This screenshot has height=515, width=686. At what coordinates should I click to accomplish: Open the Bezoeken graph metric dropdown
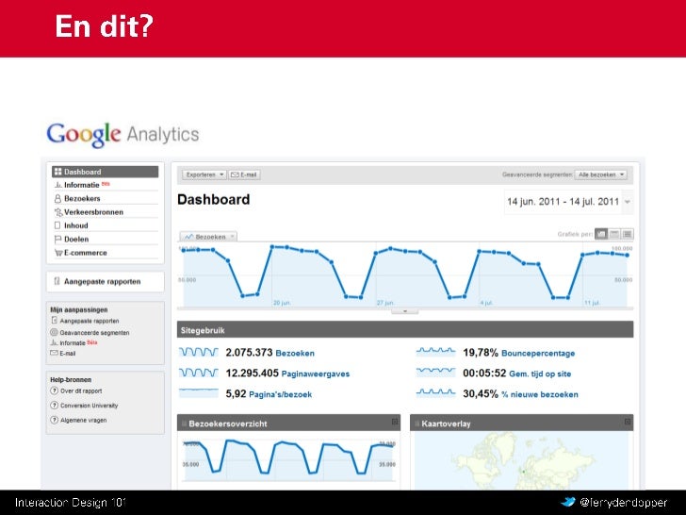[208, 237]
